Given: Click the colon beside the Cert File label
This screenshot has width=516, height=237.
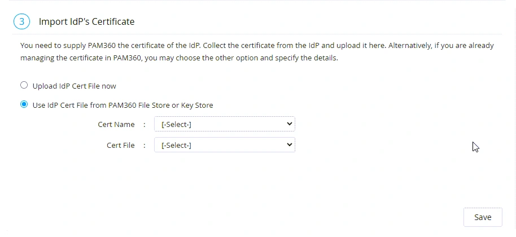Looking at the screenshot, I should click(x=145, y=146).
